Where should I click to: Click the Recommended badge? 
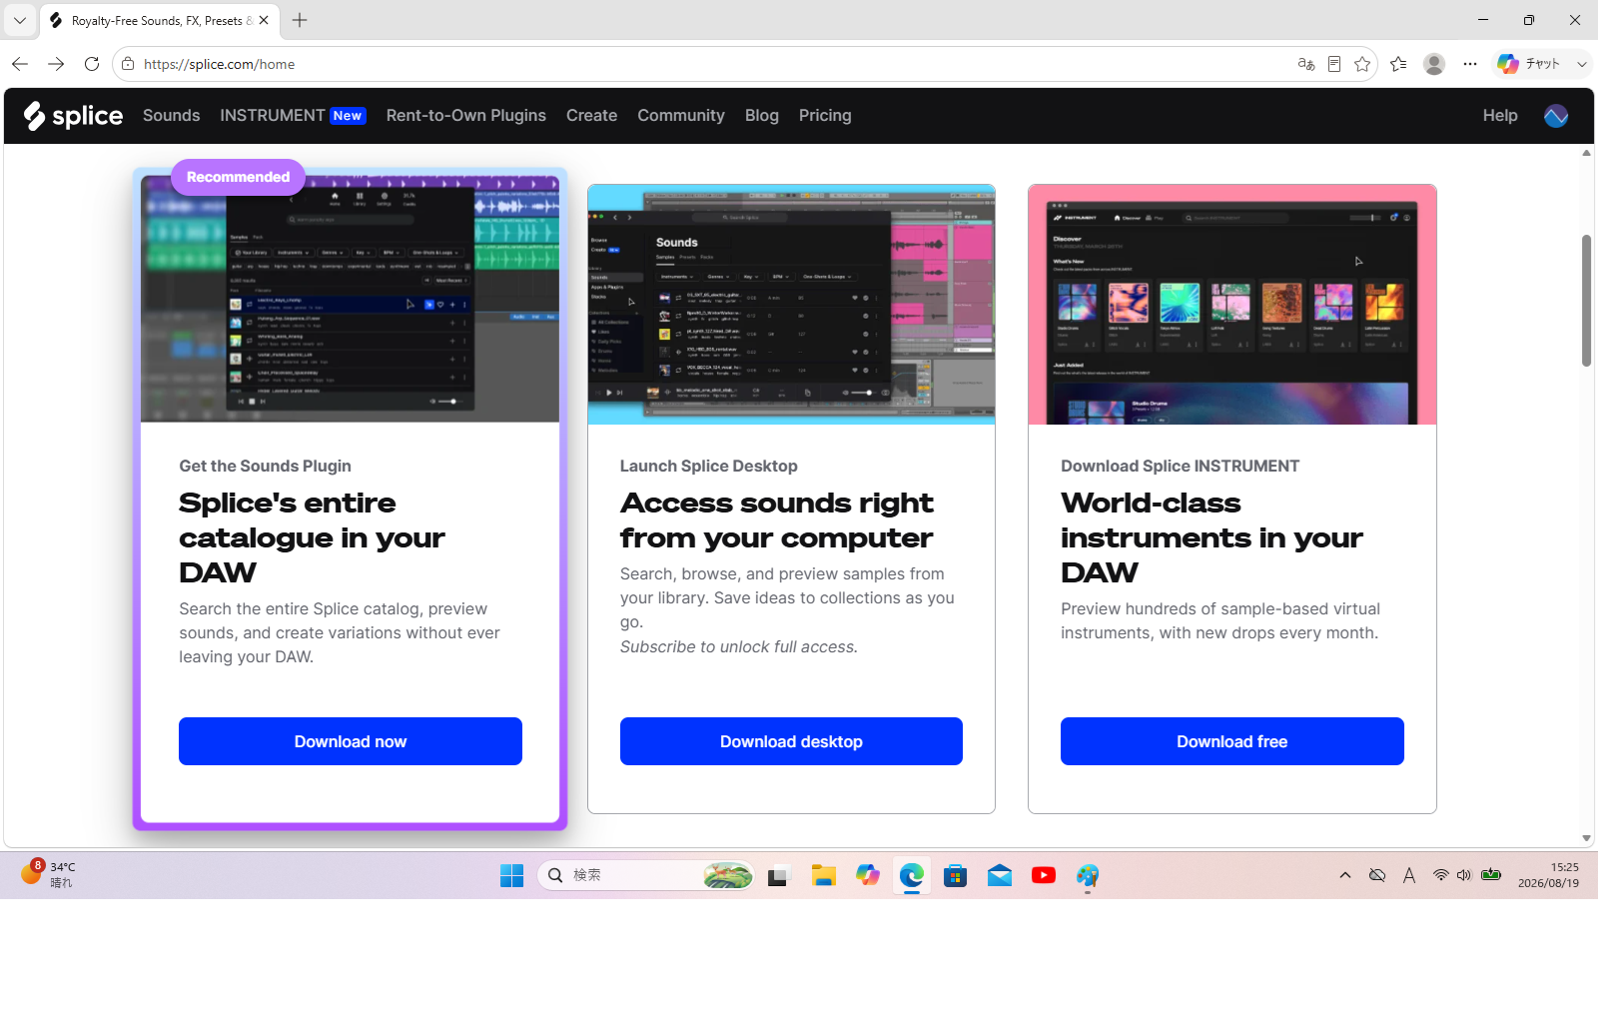coord(238,177)
